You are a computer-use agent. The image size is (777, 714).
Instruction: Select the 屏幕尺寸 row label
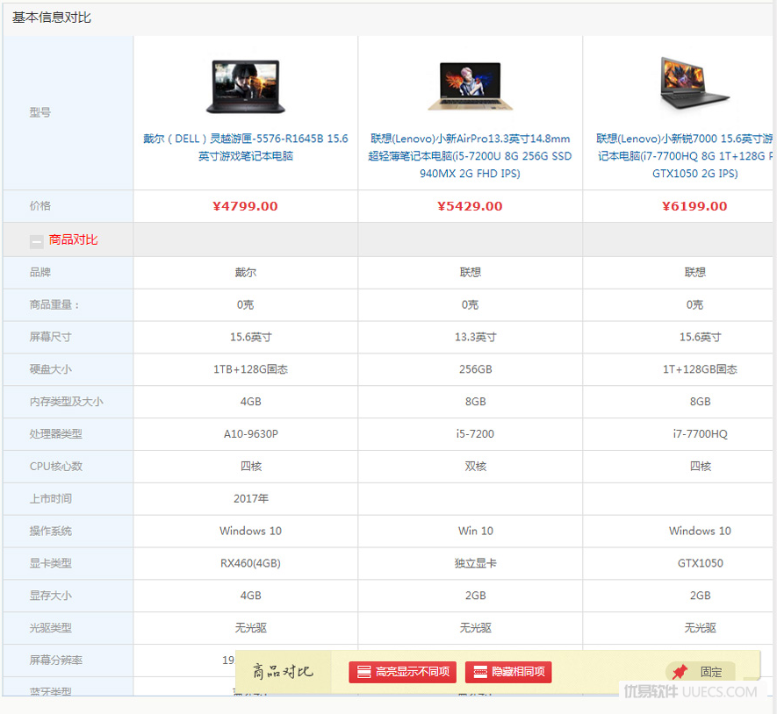click(51, 337)
